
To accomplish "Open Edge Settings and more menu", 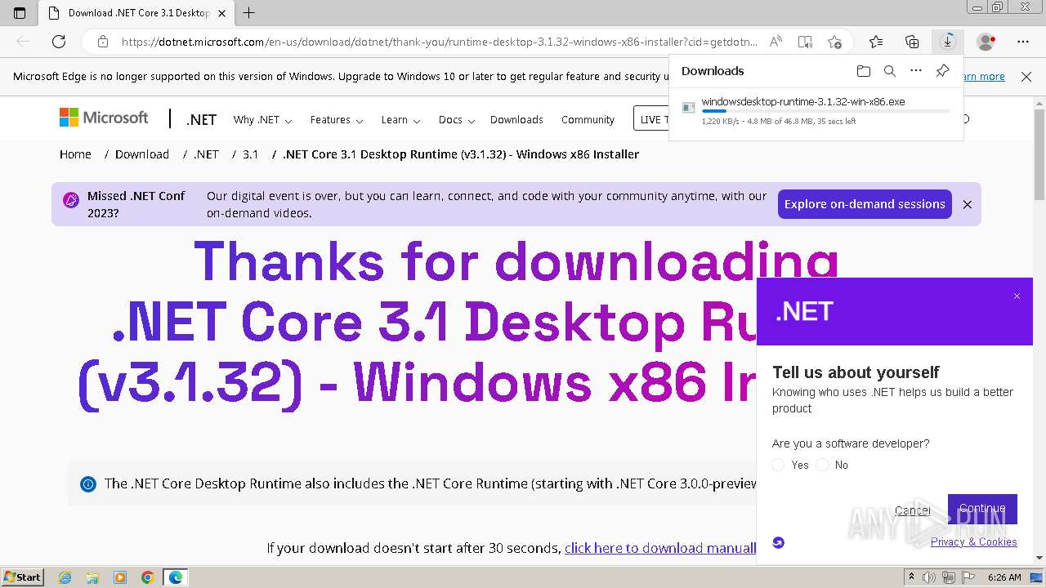I will tap(1023, 42).
